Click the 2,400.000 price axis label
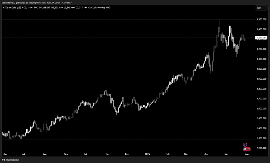This screenshot has width=270, height=163. pos(261,128)
